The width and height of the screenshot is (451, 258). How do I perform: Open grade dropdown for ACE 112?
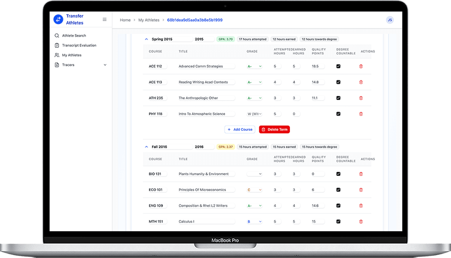tap(254, 66)
